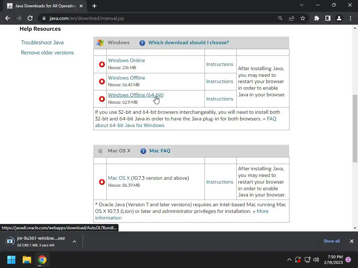Bookmark this page with the star
Image resolution: width=358 pixels, height=268 pixels.
coord(303,18)
